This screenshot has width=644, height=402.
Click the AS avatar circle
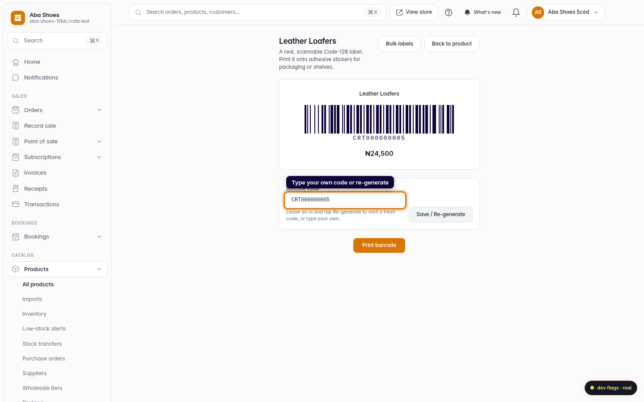point(538,13)
